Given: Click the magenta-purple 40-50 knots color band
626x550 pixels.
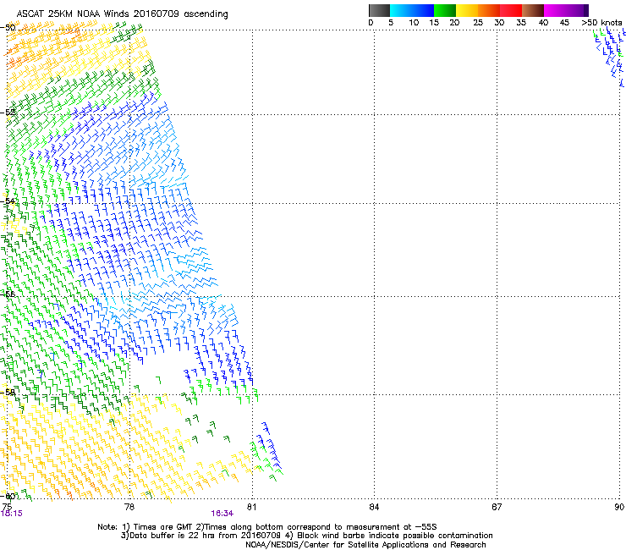Looking at the screenshot, I should (566, 10).
